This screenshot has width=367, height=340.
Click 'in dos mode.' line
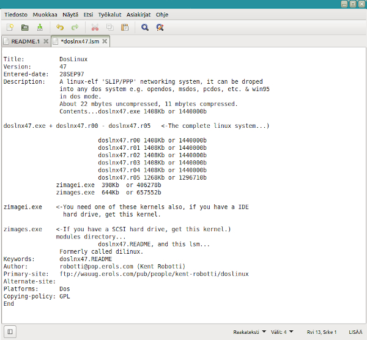point(80,97)
